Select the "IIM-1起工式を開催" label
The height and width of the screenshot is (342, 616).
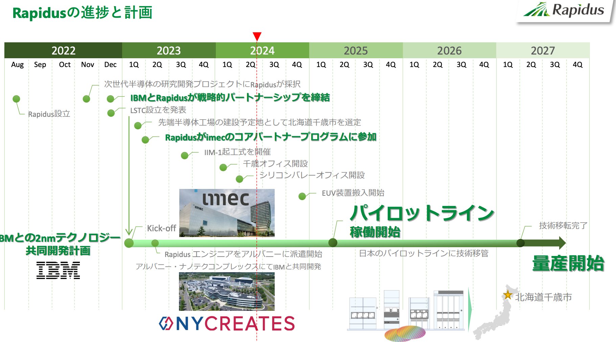pyautogui.click(x=237, y=152)
